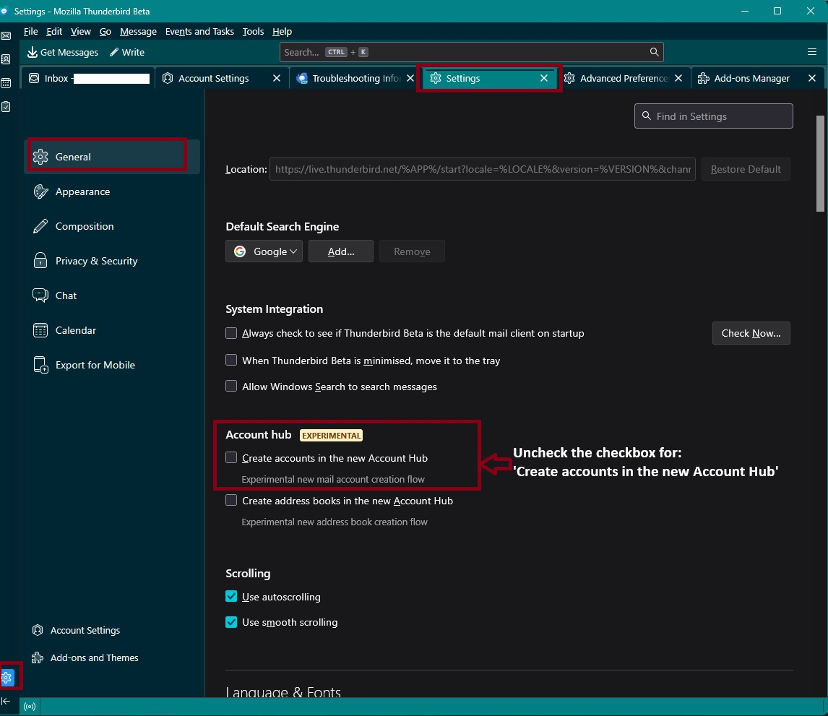The image size is (828, 716).
Task: Enable 'Create accounts in the new Account Hub'
Action: tap(231, 457)
